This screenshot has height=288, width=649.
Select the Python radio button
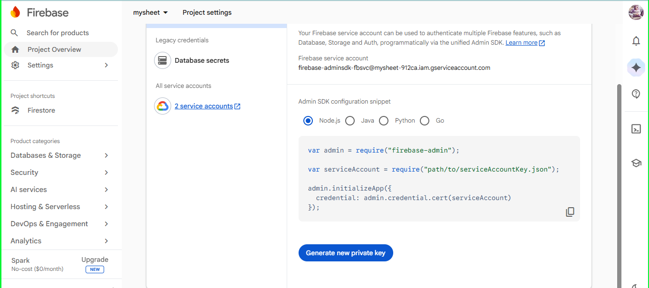click(x=384, y=121)
